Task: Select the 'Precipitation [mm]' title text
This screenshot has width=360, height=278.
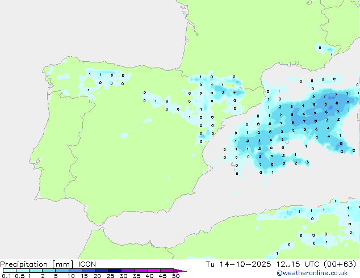Action: (36, 264)
